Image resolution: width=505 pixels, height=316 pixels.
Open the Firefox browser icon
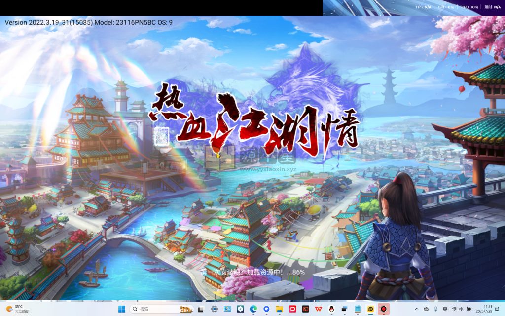[265, 309]
